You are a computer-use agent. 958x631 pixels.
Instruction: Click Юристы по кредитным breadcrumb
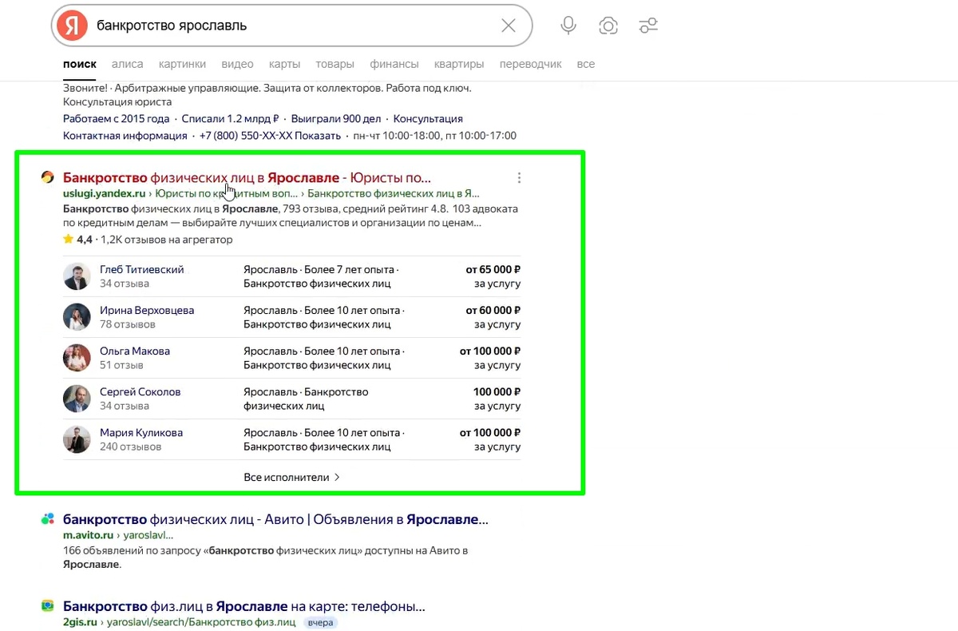point(226,193)
